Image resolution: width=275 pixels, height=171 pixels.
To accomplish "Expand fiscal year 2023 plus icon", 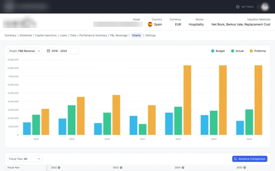I will 121,168.
